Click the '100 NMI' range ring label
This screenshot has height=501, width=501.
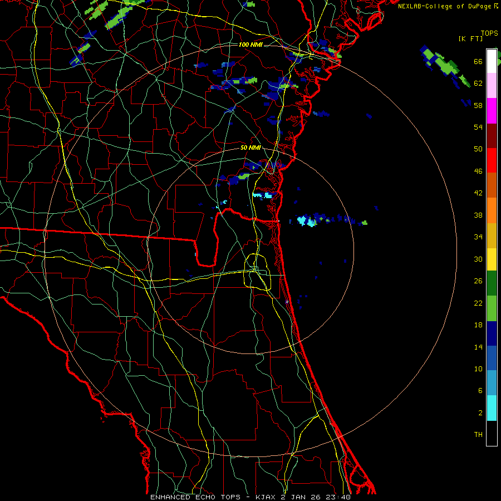pyautogui.click(x=250, y=45)
